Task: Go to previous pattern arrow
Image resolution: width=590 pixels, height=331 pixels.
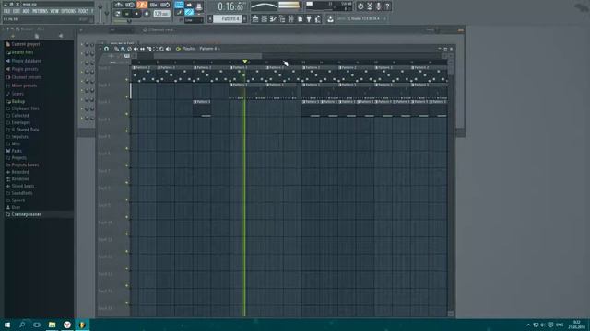Action: coord(210,18)
